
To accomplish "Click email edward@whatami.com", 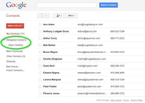I will [89, 73].
